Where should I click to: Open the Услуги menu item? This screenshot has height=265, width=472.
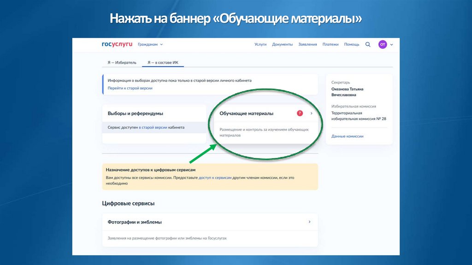point(260,44)
